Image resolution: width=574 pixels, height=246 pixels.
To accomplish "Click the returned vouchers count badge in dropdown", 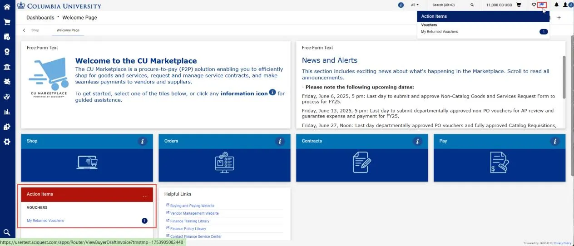I will coord(544,32).
